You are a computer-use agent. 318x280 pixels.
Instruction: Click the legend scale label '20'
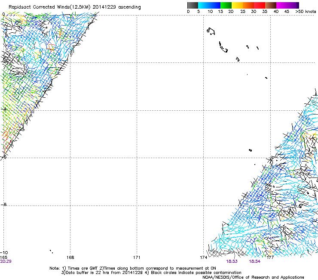[231, 11]
